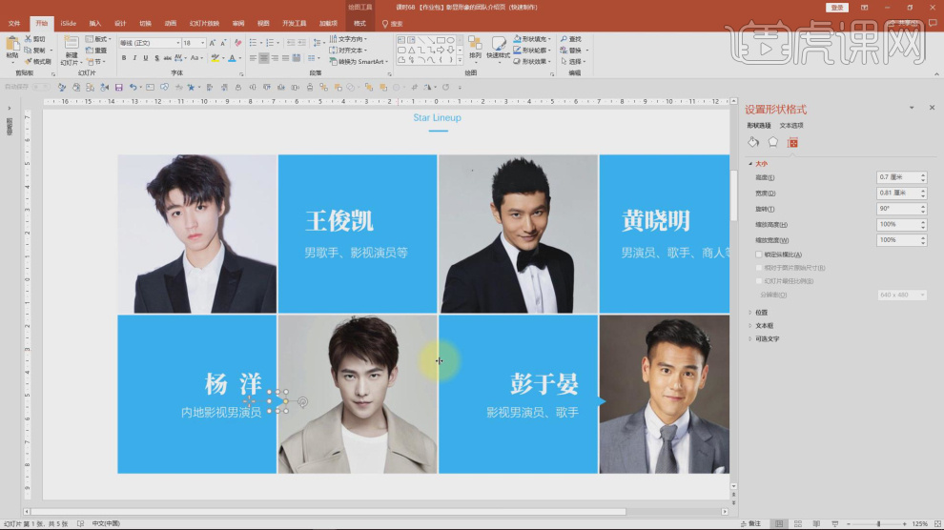944x530 pixels.
Task: Open the iSlide ribbon tab
Action: tap(68, 23)
